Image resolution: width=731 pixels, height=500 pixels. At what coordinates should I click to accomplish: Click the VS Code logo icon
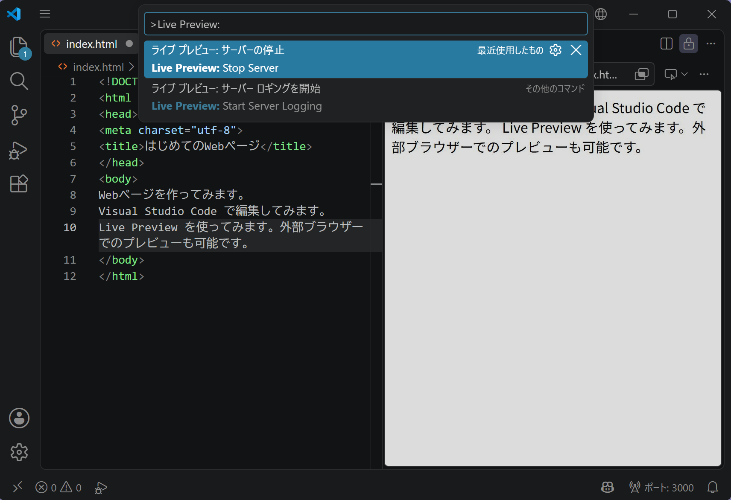(x=14, y=14)
